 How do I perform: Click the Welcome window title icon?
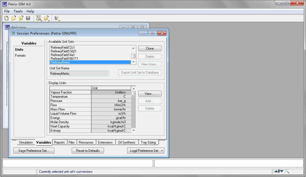[7, 27]
